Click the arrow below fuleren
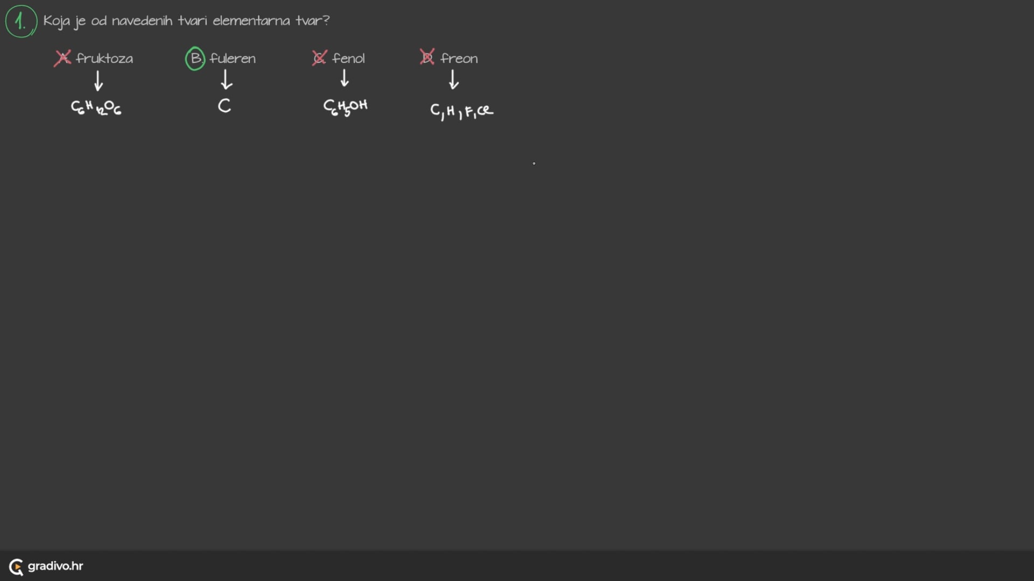 227,80
